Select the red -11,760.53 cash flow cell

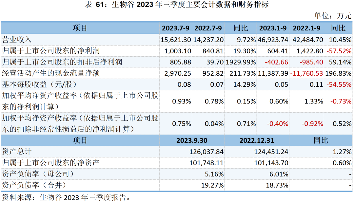tap(306, 73)
